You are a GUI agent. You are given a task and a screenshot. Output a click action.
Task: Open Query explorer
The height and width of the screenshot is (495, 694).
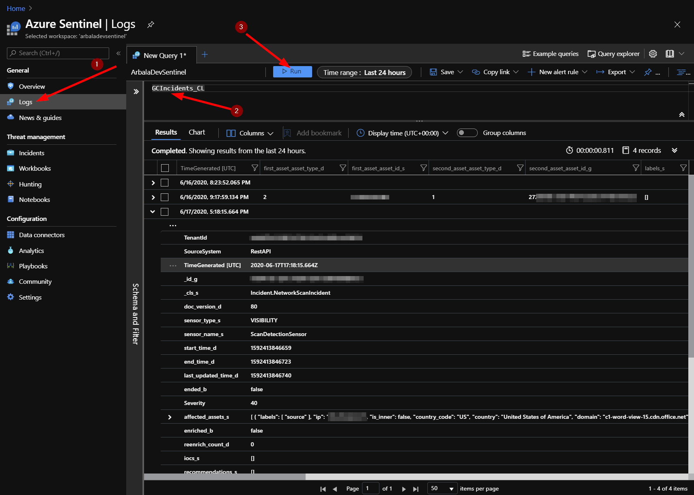click(x=614, y=54)
